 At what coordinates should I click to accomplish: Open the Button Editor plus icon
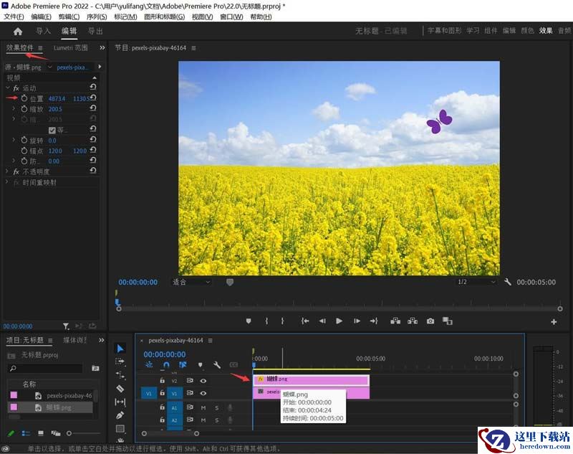pos(554,321)
